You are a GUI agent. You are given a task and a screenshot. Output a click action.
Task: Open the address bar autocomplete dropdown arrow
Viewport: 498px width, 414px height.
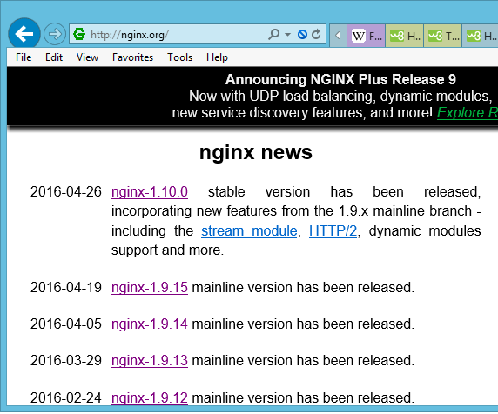coord(288,34)
